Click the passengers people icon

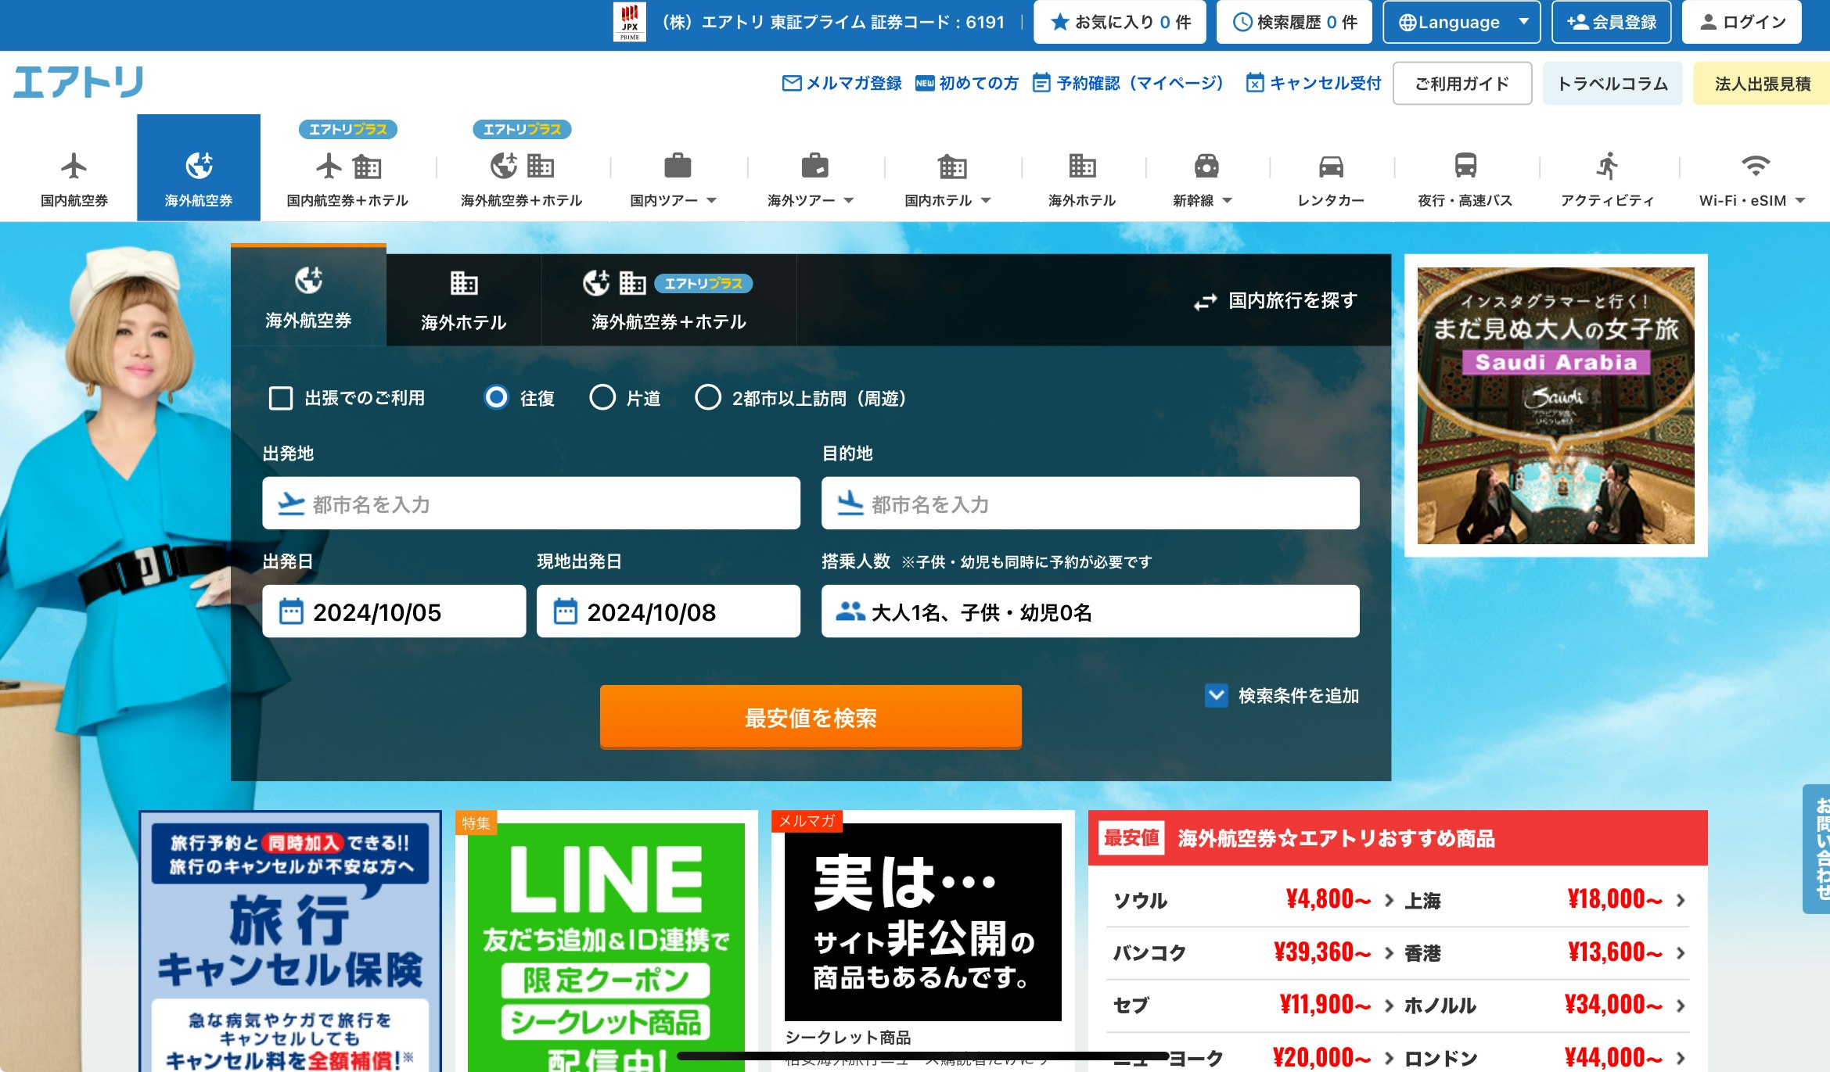coord(850,611)
